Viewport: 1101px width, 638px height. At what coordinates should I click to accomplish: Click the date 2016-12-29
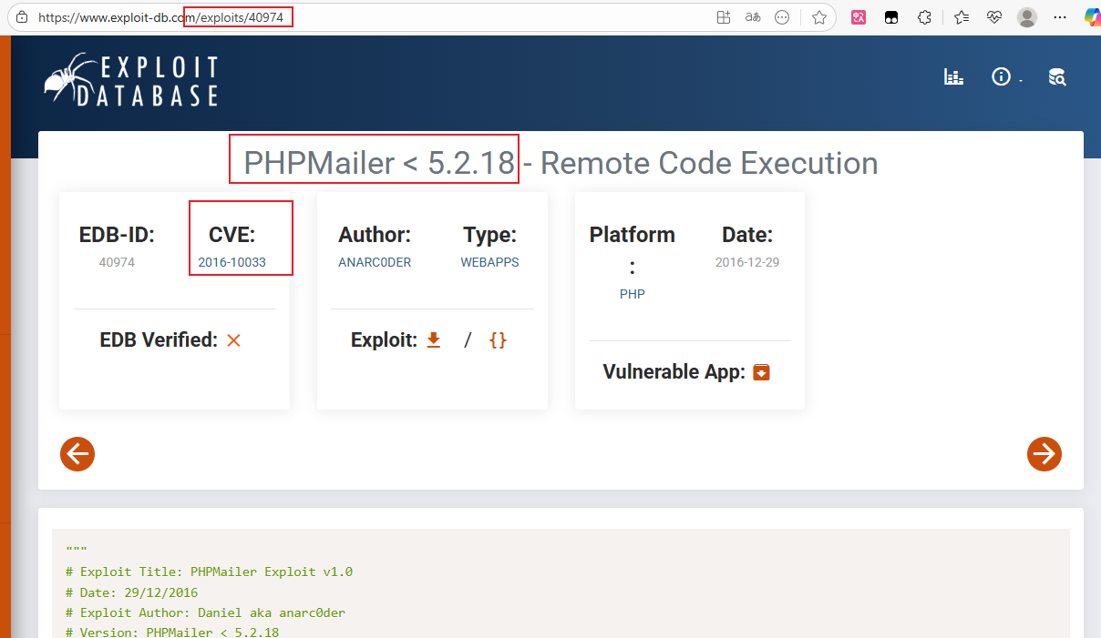[747, 262]
